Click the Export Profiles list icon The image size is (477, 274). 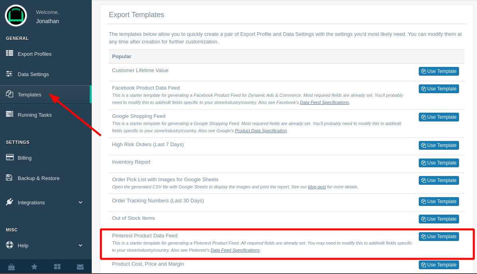(10, 53)
